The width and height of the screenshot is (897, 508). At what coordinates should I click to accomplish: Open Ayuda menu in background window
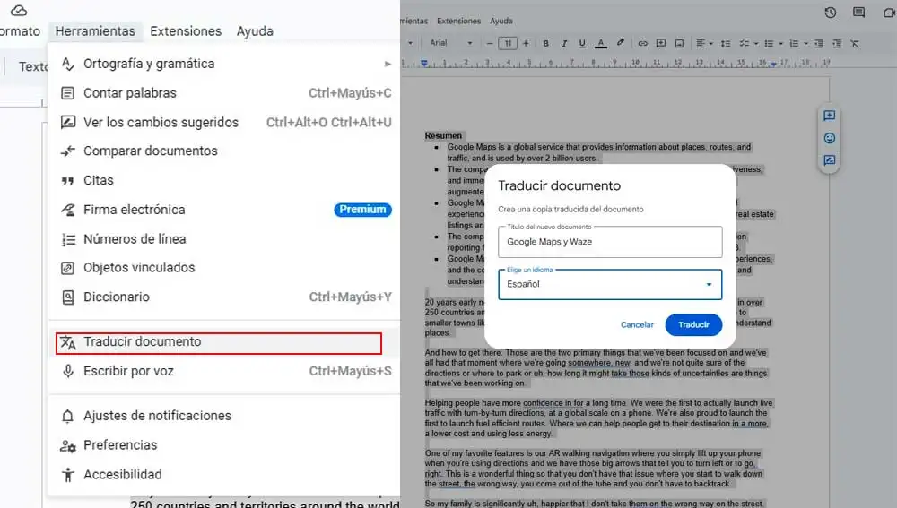coord(501,21)
